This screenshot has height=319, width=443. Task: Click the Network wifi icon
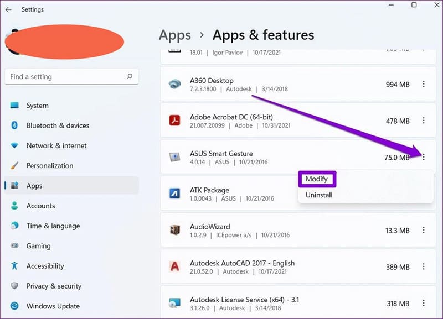(x=14, y=145)
